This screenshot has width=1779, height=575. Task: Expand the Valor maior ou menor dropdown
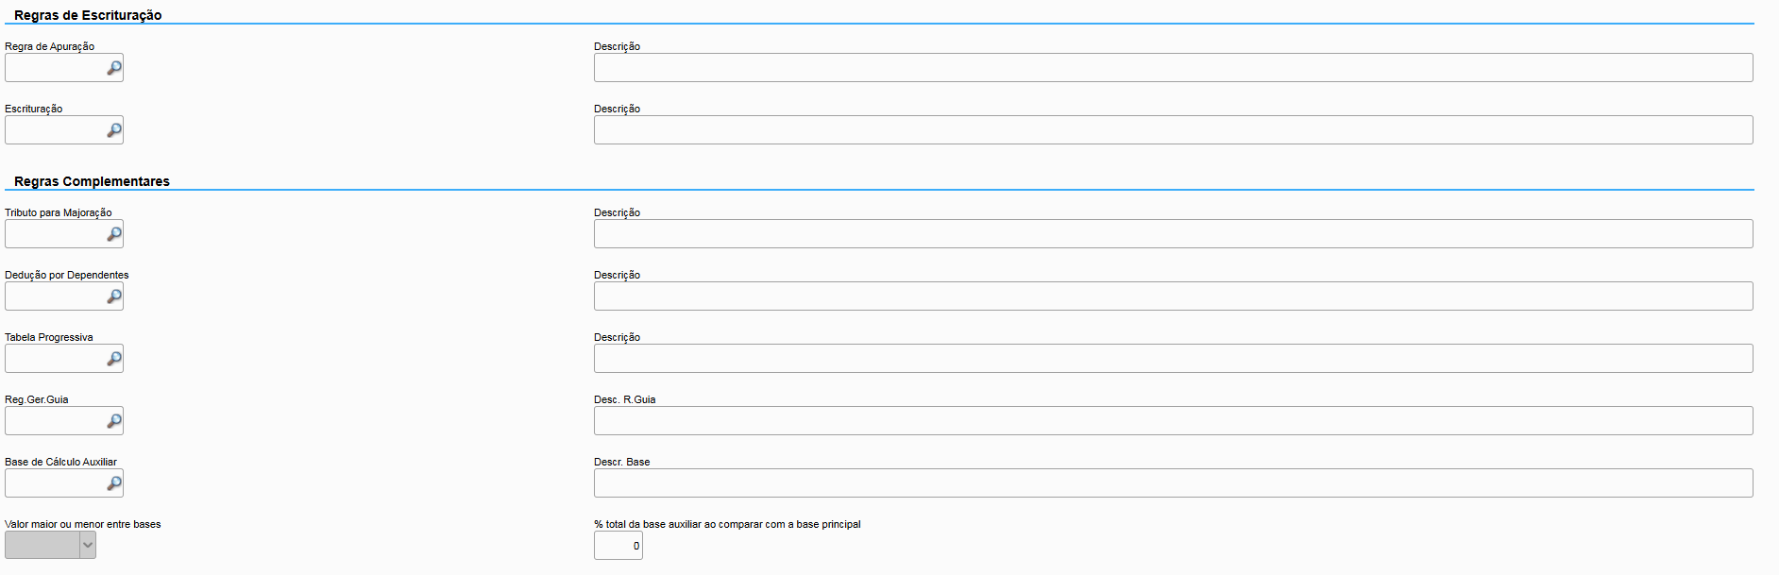(x=88, y=545)
